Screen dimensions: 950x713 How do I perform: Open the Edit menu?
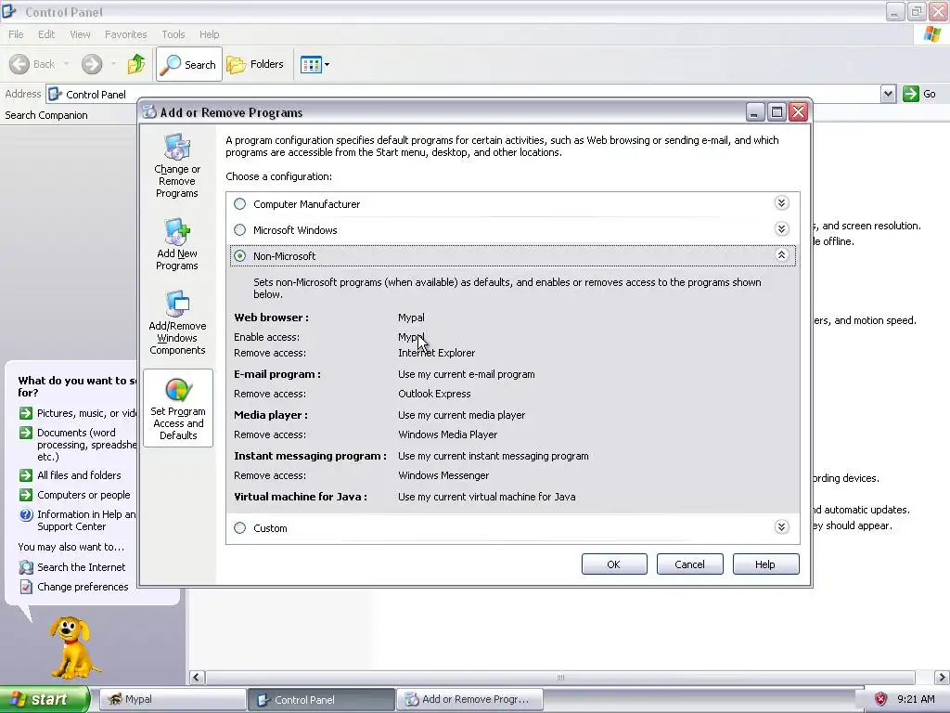tap(46, 34)
